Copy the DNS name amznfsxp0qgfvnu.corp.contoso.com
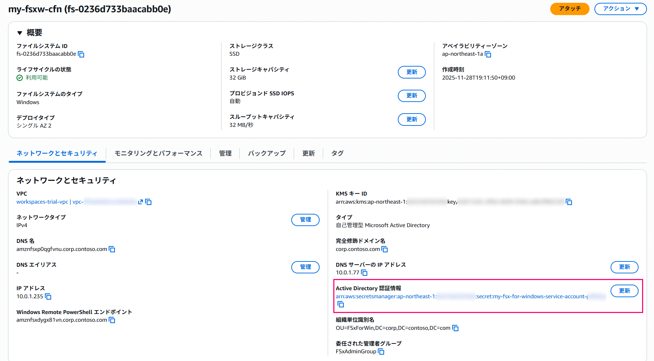The height and width of the screenshot is (361, 654). (x=112, y=249)
